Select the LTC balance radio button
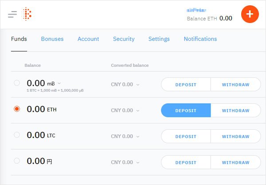The width and height of the screenshot is (266, 185). (x=17, y=135)
